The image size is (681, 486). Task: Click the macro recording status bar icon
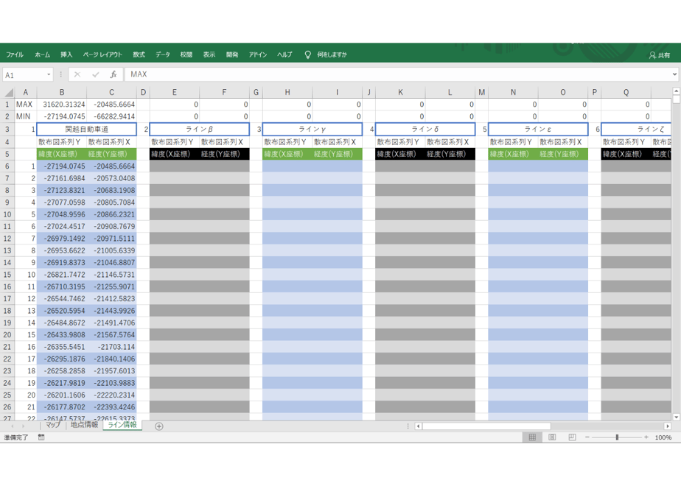tap(41, 437)
